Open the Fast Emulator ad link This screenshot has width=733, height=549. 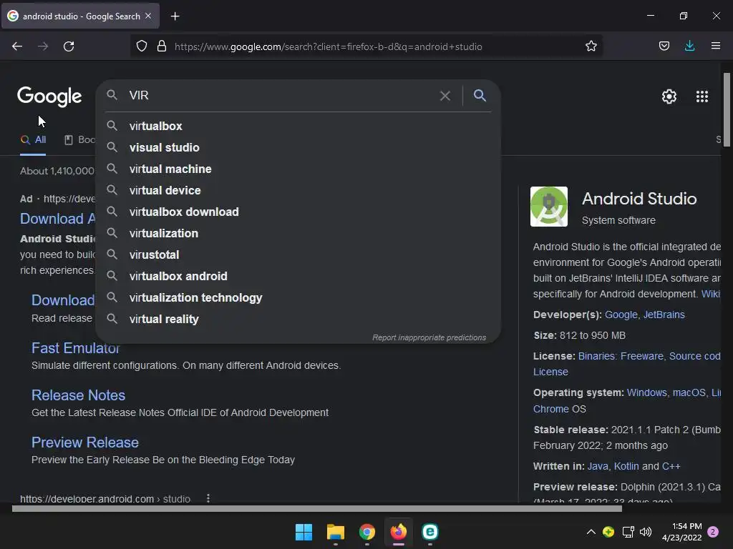coord(75,348)
